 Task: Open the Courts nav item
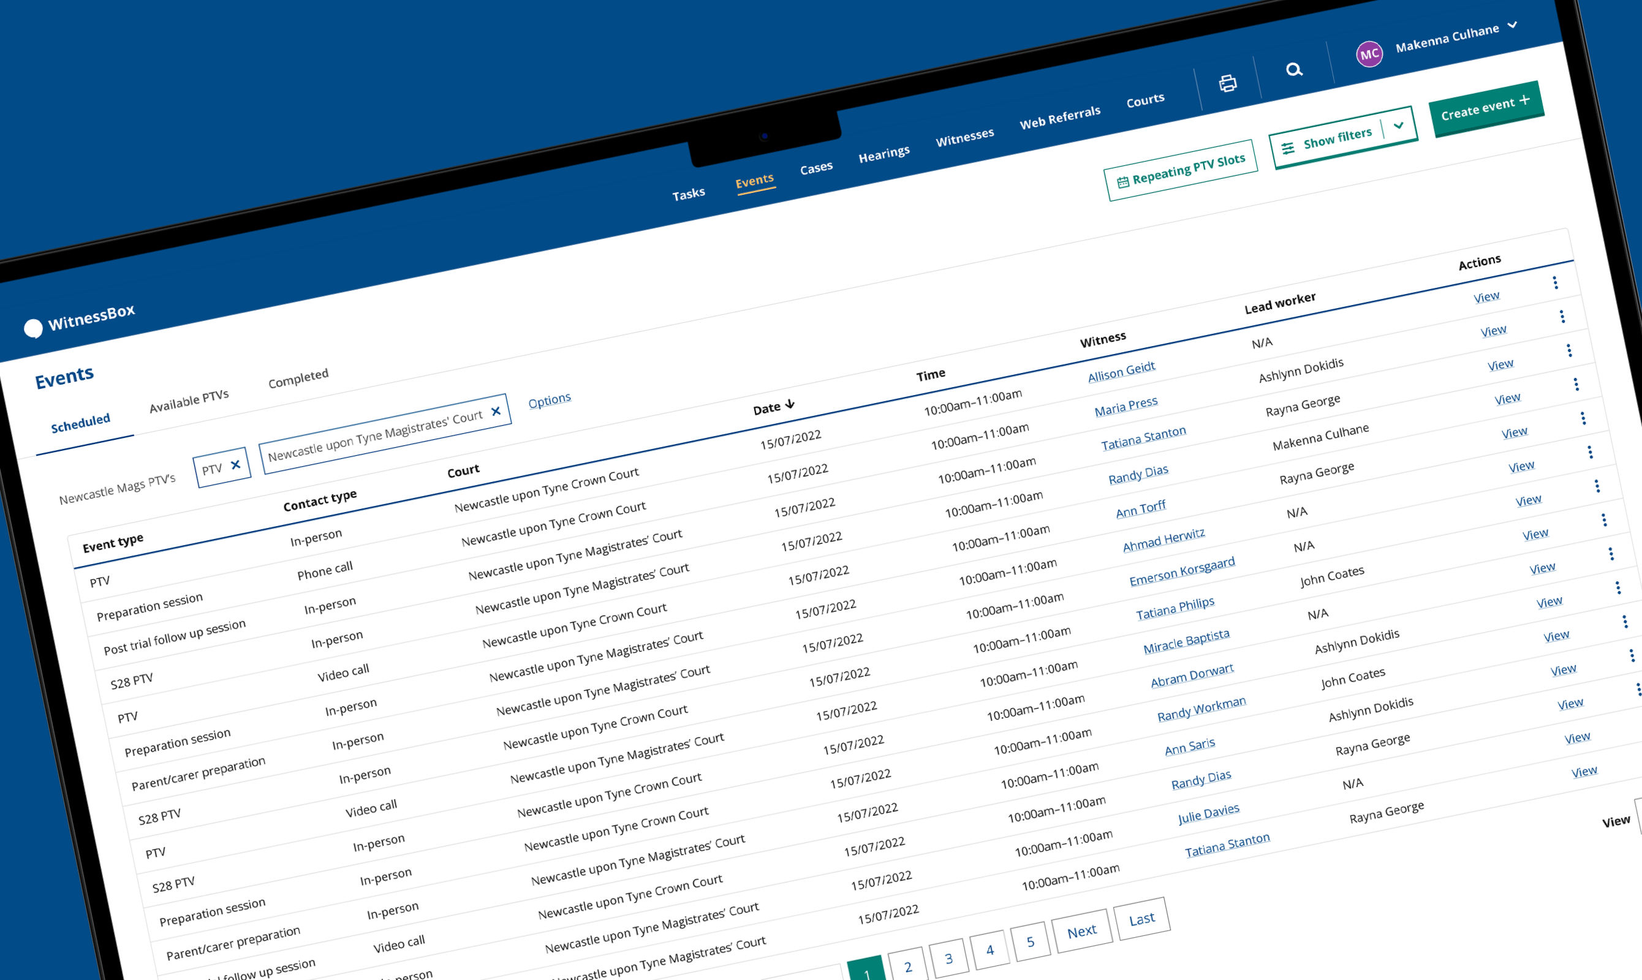pyautogui.click(x=1144, y=100)
